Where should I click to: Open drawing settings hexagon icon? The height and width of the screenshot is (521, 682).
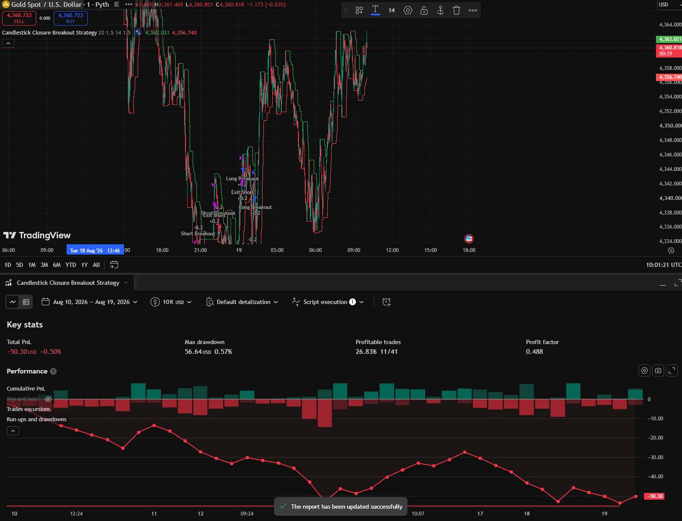tap(408, 10)
